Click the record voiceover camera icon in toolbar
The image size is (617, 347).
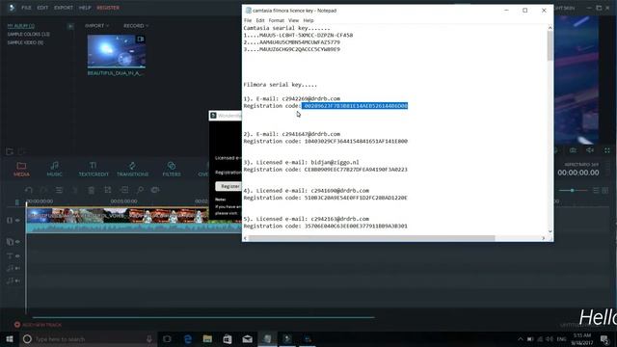point(155,190)
